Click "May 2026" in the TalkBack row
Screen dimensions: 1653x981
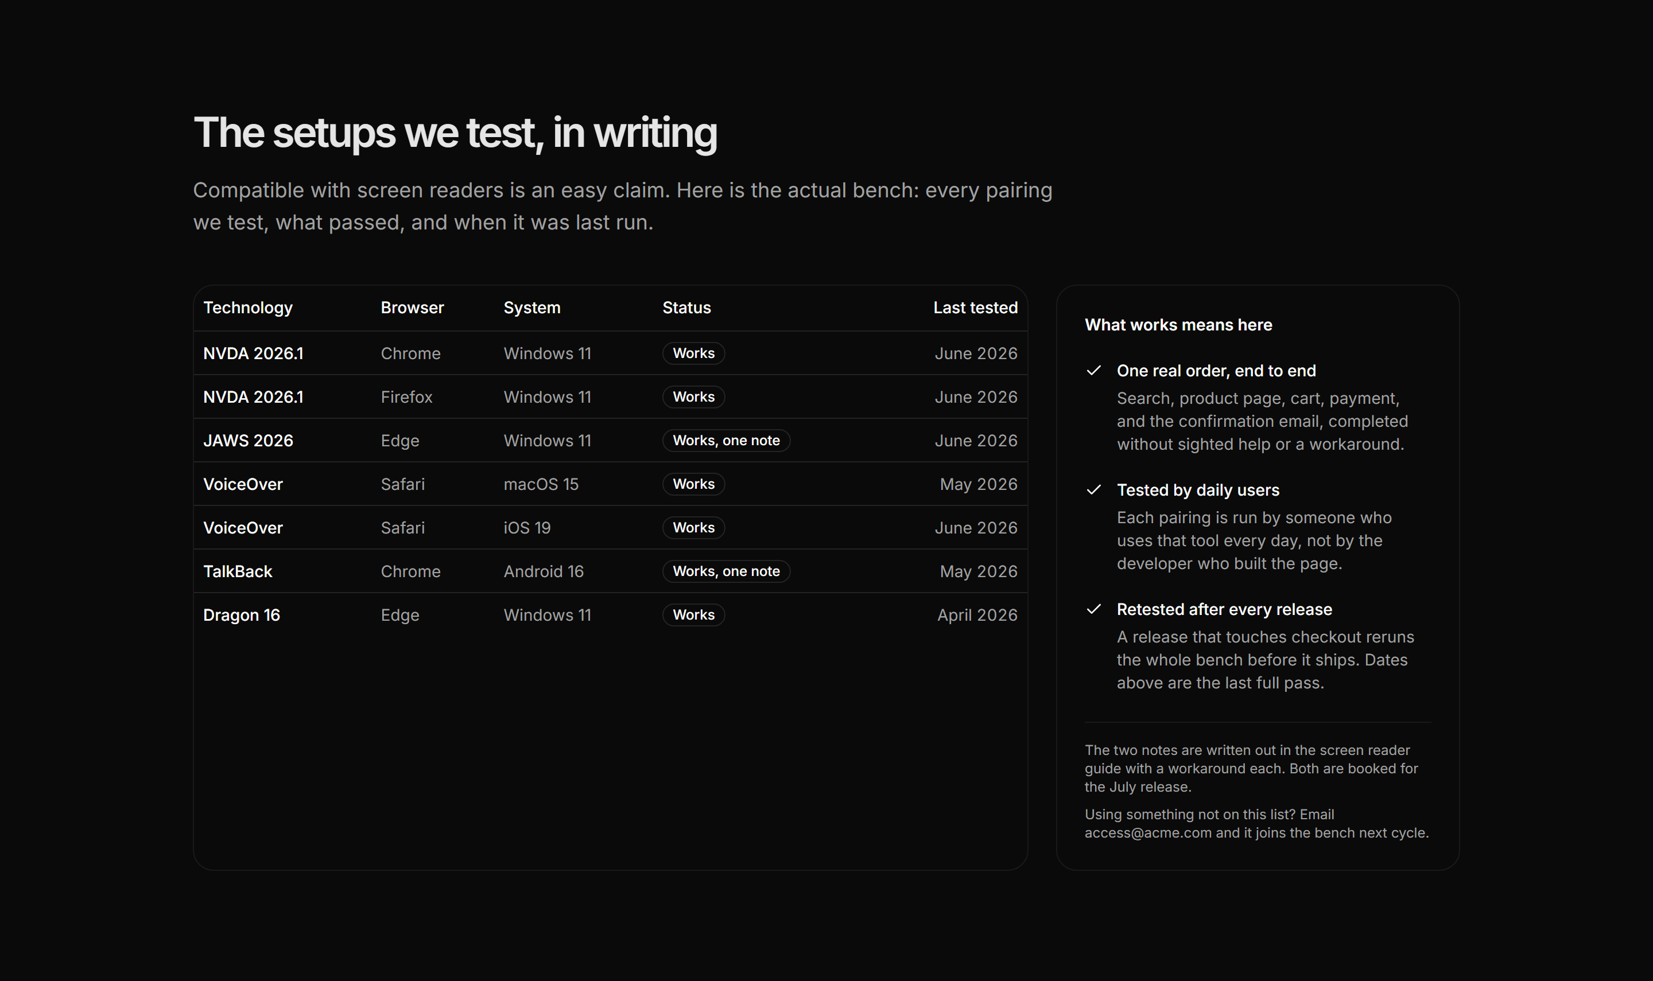(979, 572)
